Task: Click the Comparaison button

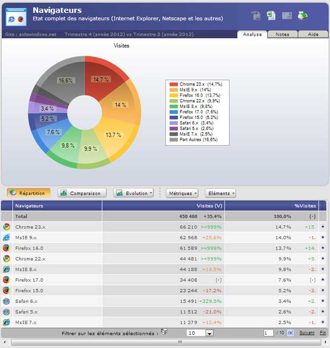Action: [82, 193]
